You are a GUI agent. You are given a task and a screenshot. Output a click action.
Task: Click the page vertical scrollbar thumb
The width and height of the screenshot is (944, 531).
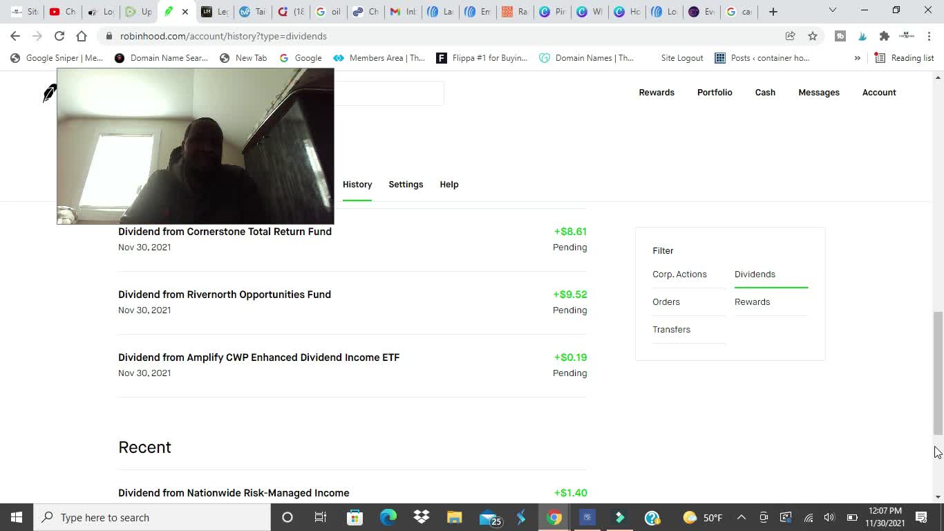(x=938, y=373)
